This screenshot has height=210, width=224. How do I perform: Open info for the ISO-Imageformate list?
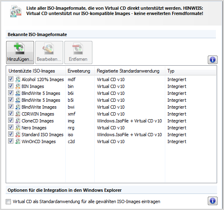(213, 60)
